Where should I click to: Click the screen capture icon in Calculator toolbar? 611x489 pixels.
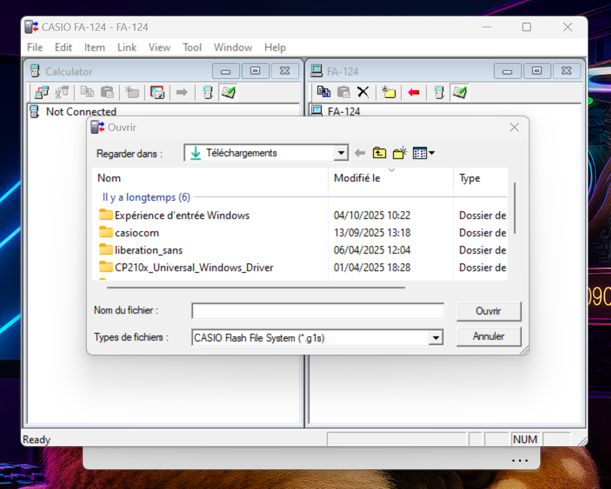coord(157,92)
